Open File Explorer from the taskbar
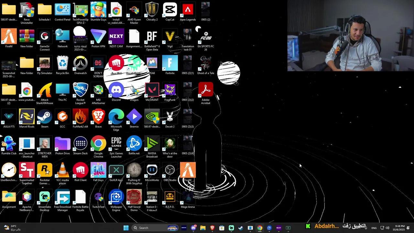Viewport: 414px width, 233px height. click(203, 228)
